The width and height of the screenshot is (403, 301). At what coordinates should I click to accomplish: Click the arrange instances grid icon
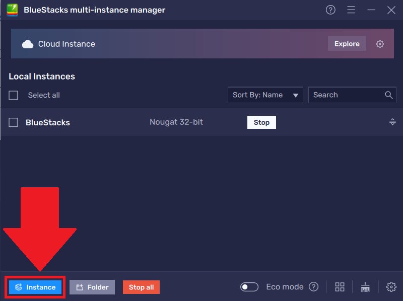(x=340, y=287)
